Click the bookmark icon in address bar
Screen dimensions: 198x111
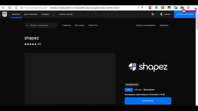pos(142,8)
